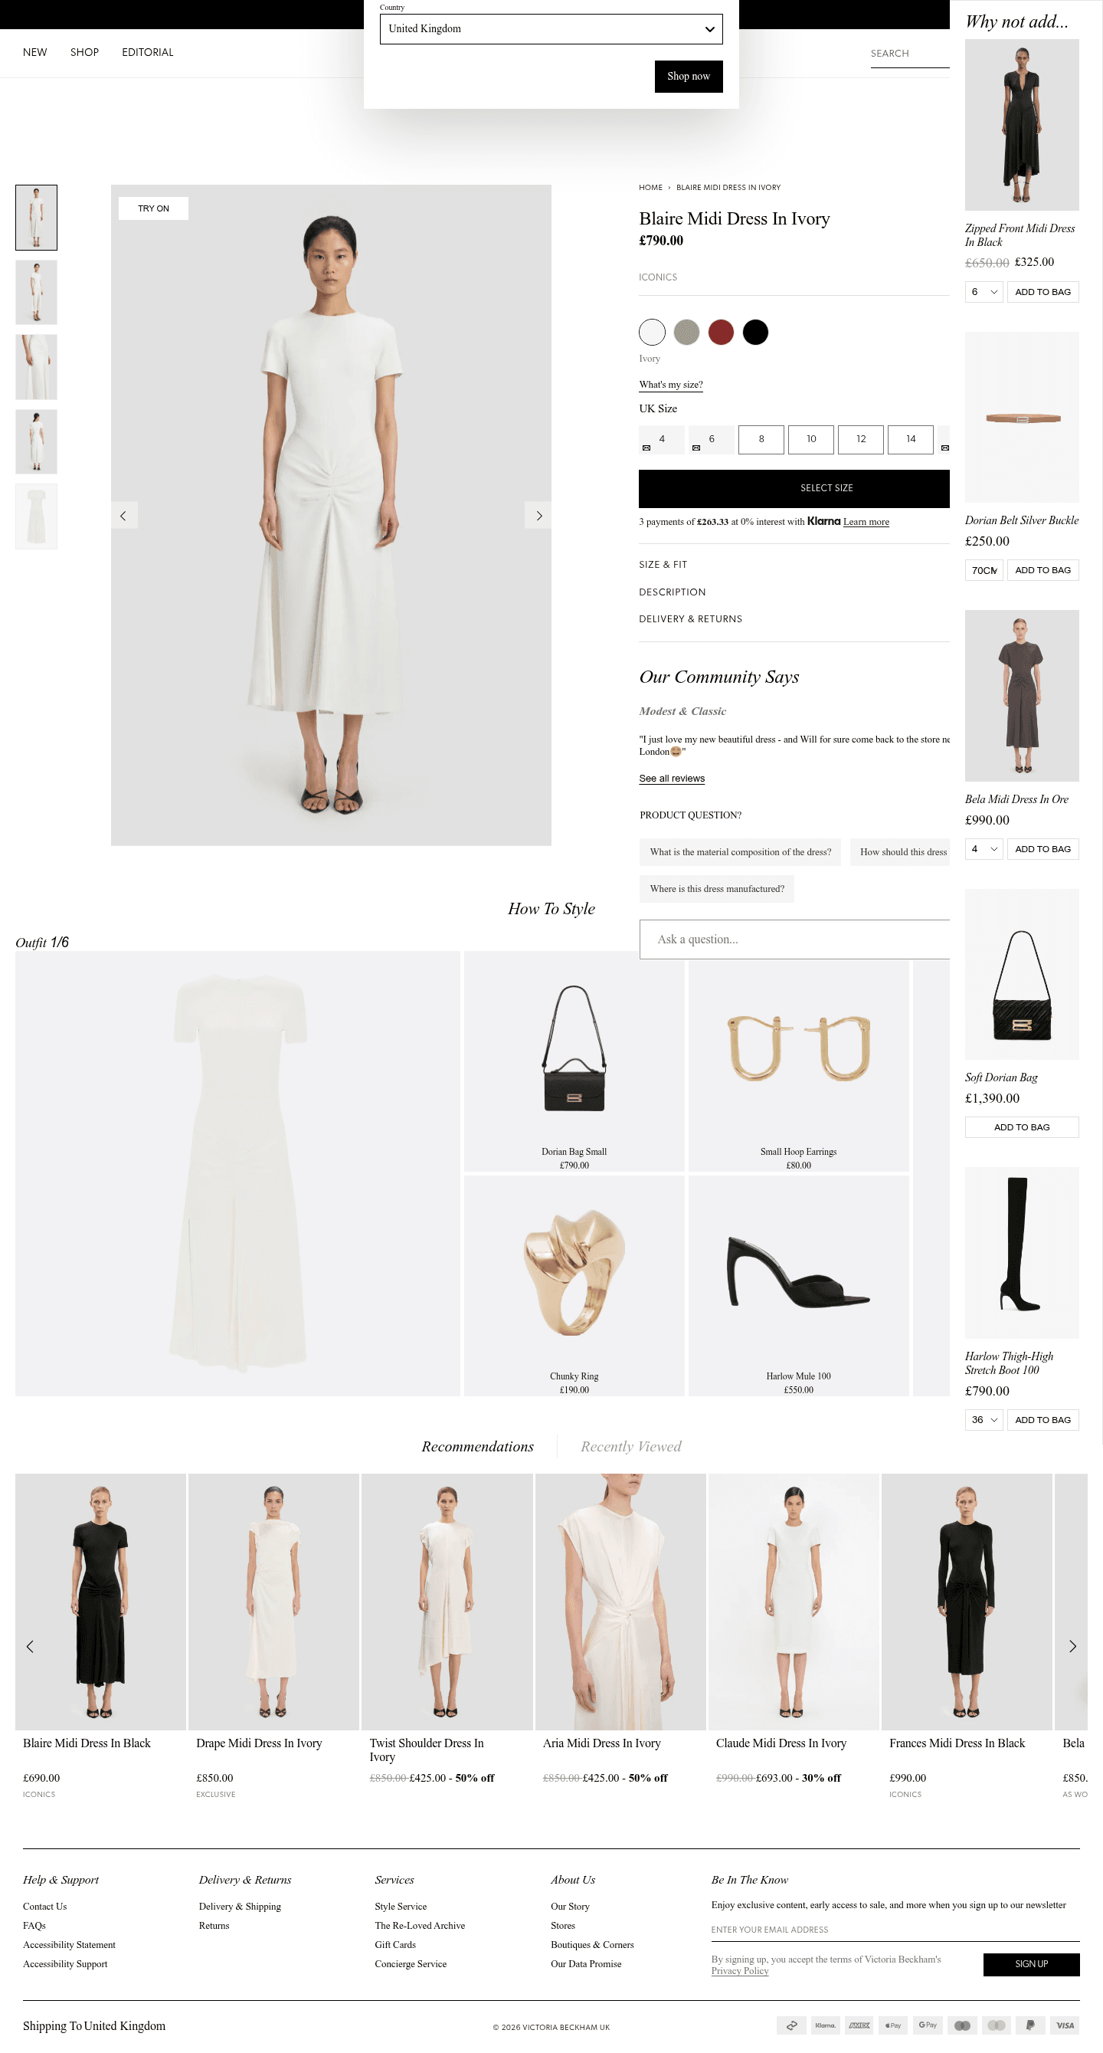The height and width of the screenshot is (2053, 1103).
Task: Select the black color swatch
Action: pos(756,332)
